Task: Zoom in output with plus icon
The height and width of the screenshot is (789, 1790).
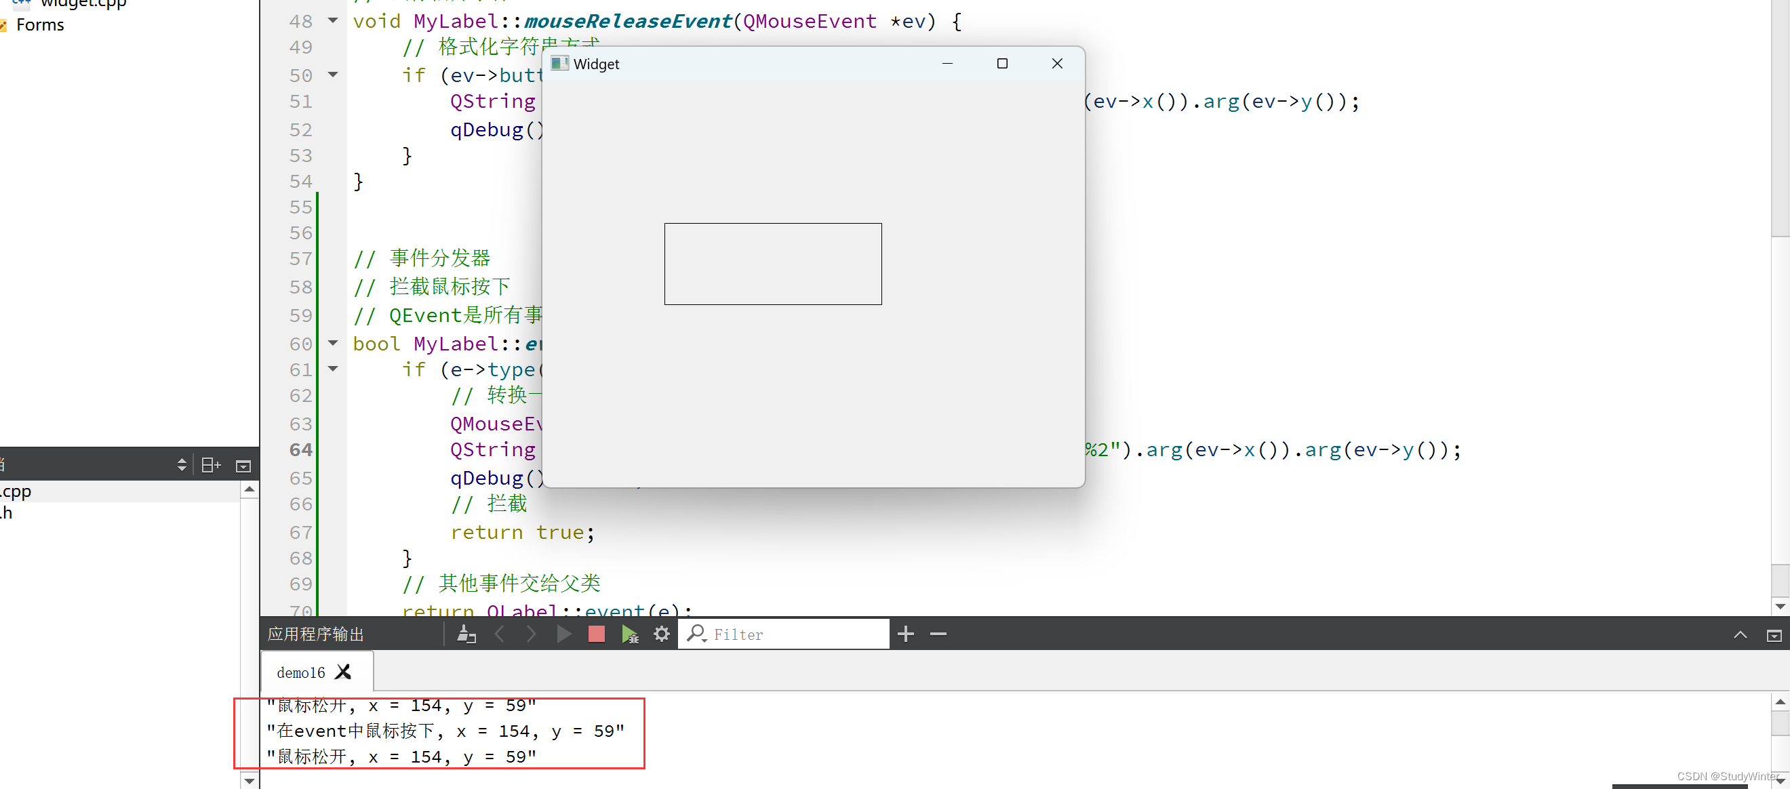Action: [905, 634]
